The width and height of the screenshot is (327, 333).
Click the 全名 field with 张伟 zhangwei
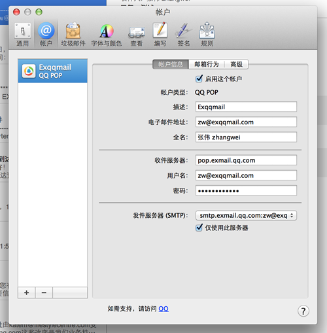246,137
